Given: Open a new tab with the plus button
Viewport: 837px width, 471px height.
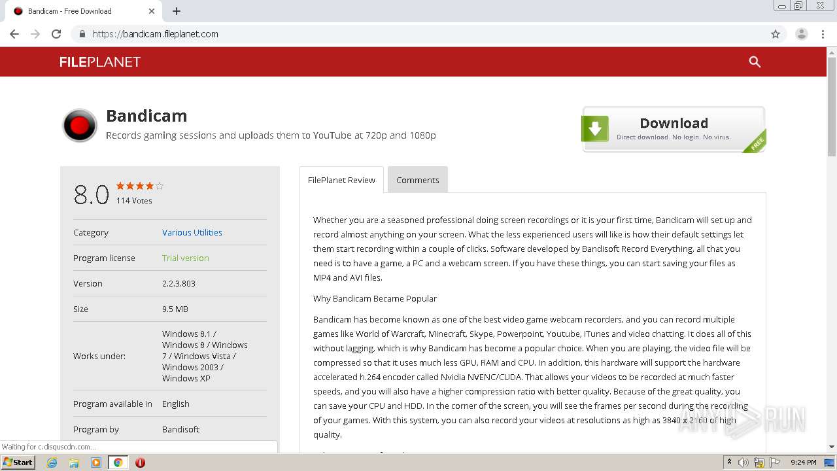Looking at the screenshot, I should click(x=177, y=11).
